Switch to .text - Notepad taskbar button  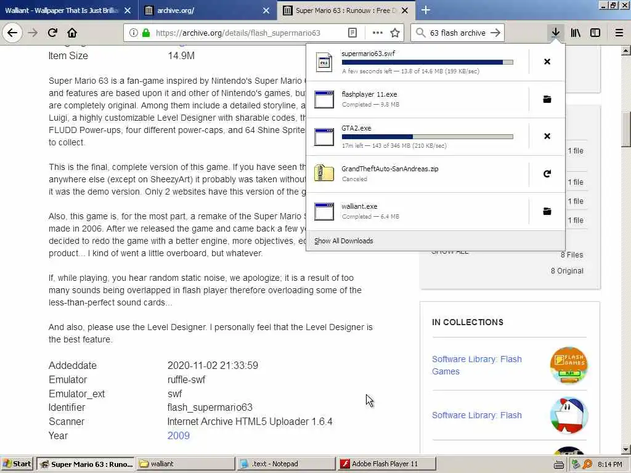pos(285,464)
